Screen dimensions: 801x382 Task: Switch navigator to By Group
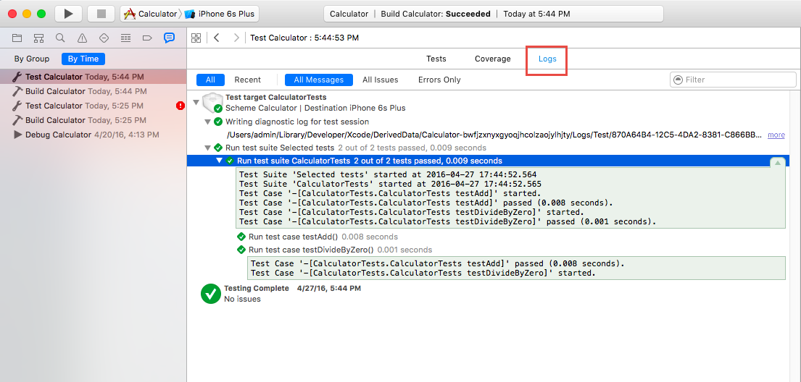click(x=32, y=59)
